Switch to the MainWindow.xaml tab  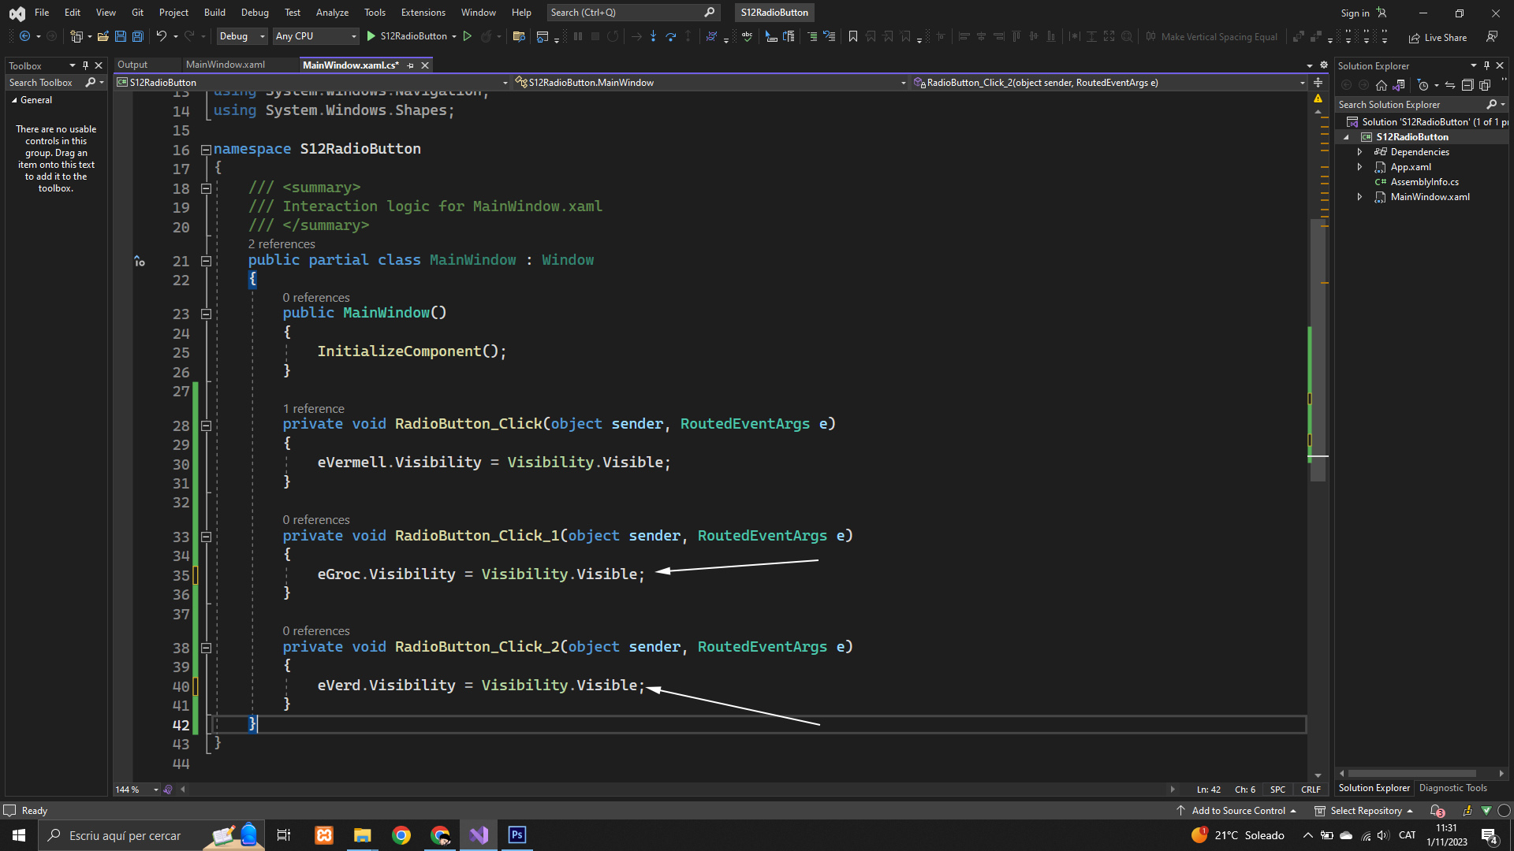click(226, 65)
